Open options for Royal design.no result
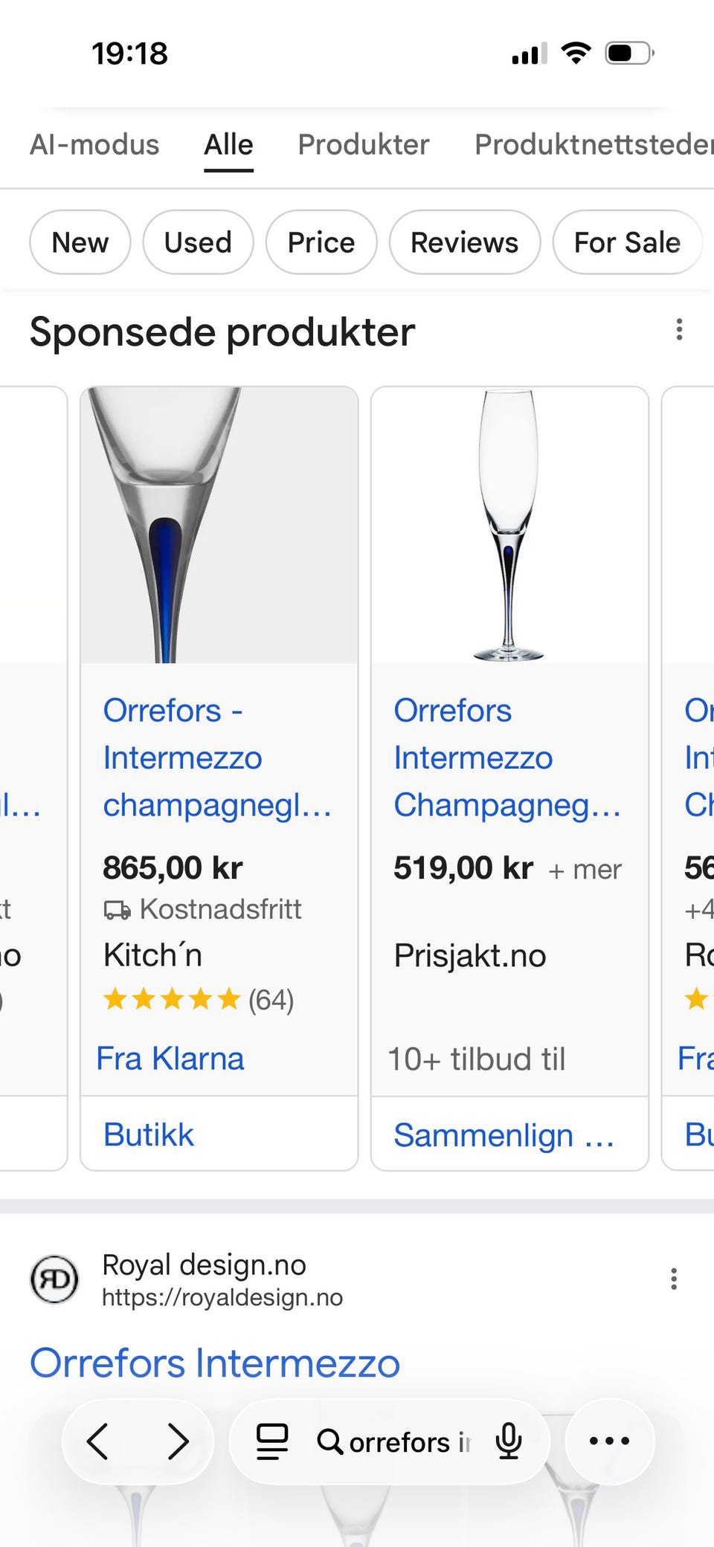Viewport: 714px width, 1547px height. pos(674,1279)
